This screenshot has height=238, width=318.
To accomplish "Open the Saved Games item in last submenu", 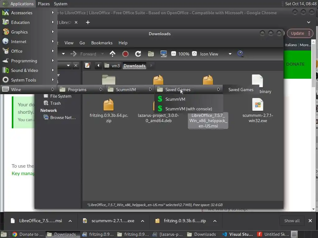I will (241, 90).
